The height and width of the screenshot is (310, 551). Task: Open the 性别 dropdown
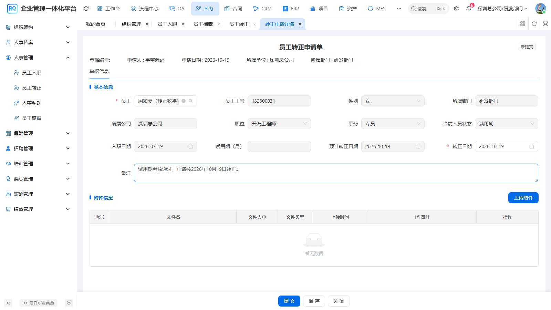coord(393,101)
